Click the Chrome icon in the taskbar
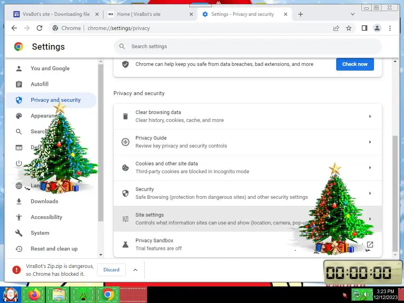Screen dimensions: 404x303 point(108,294)
